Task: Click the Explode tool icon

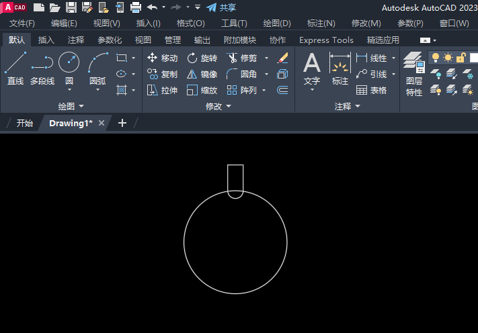Action: 282,74
